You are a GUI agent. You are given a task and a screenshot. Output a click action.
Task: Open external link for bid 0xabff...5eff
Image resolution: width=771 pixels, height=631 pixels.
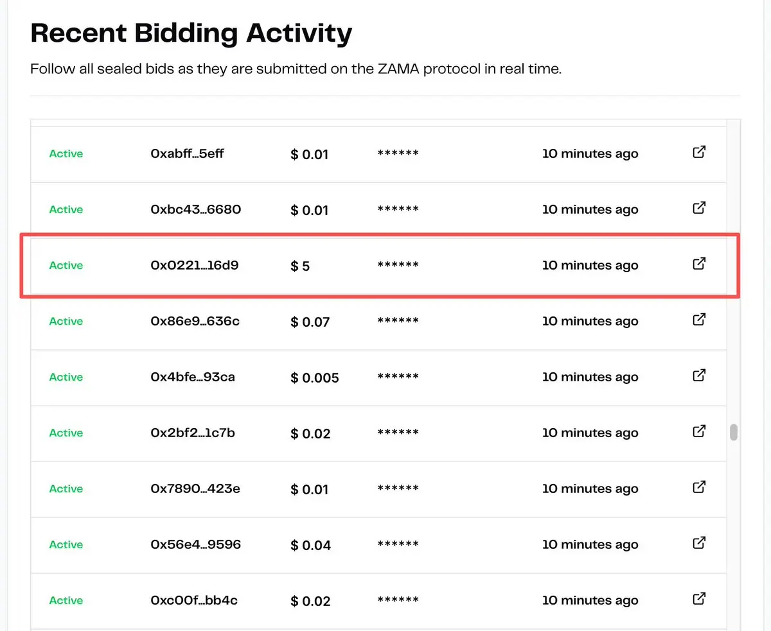pos(699,152)
